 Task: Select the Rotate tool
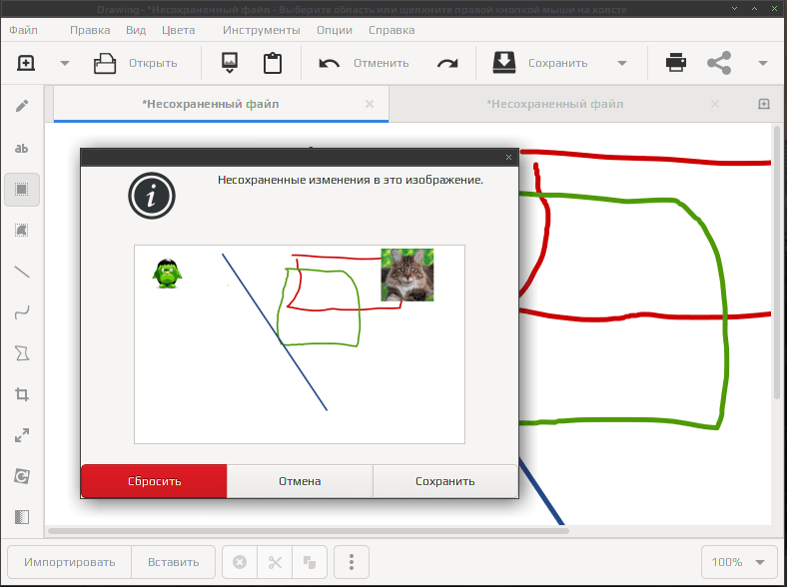[22, 475]
